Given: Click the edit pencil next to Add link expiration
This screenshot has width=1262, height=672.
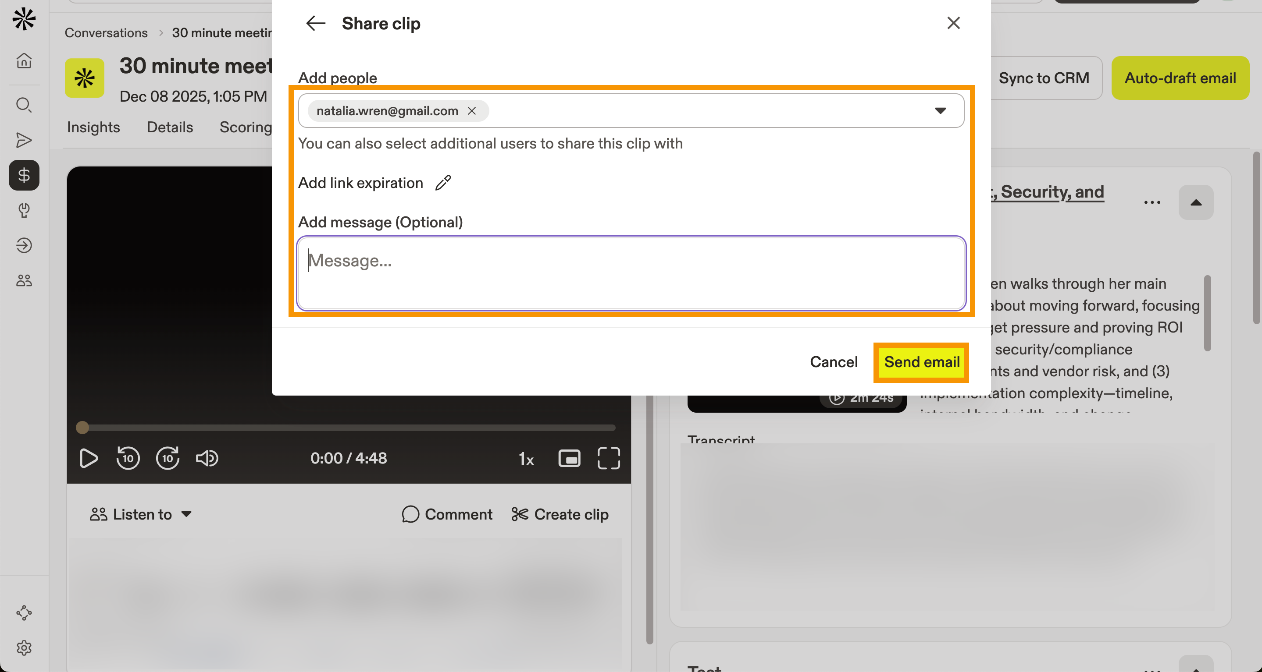Looking at the screenshot, I should (x=443, y=183).
